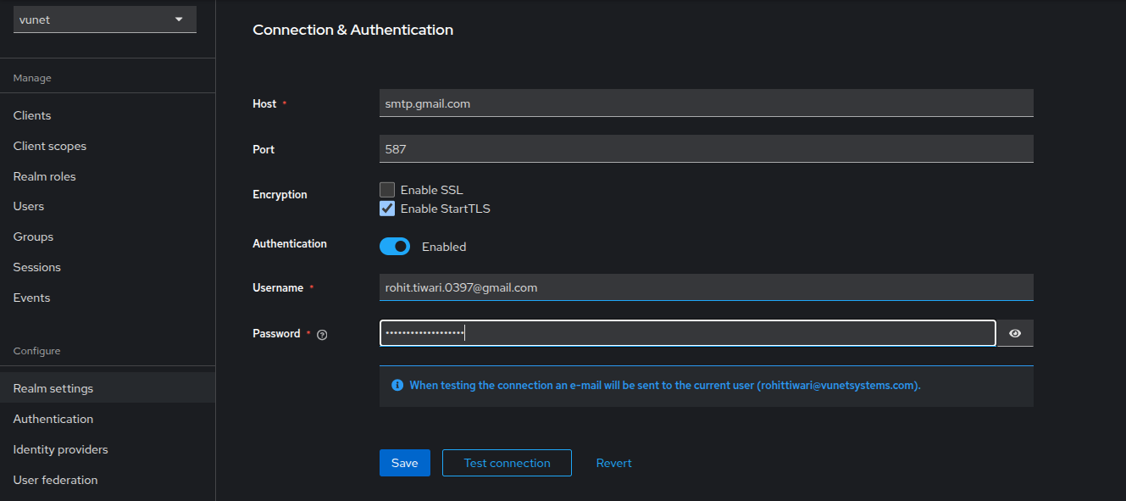Click the password help question mark icon
The width and height of the screenshot is (1126, 501).
click(x=322, y=335)
